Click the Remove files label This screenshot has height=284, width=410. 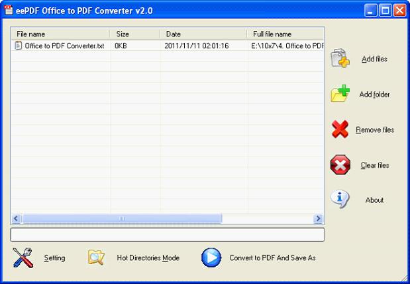point(375,129)
